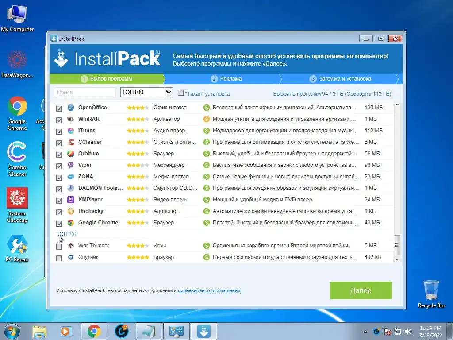Click the InstallPack logo banner

point(107,58)
